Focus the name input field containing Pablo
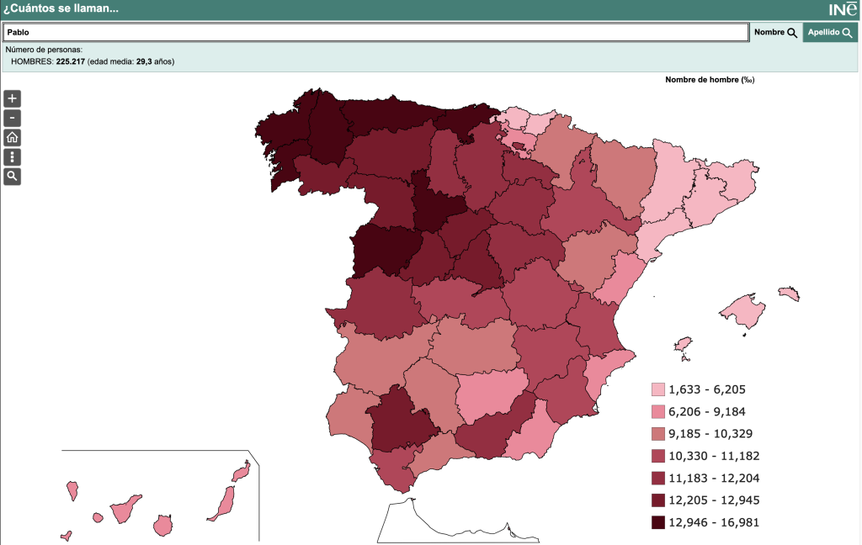This screenshot has height=545, width=862. 376,33
